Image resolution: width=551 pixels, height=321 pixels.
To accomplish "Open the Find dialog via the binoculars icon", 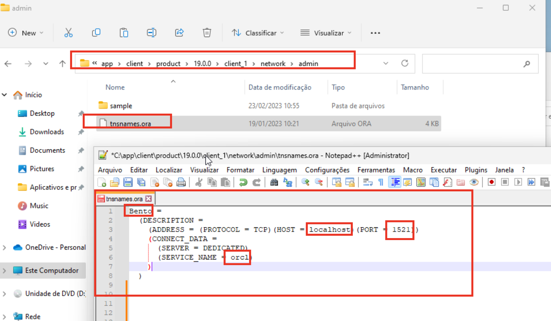I will 274,182.
